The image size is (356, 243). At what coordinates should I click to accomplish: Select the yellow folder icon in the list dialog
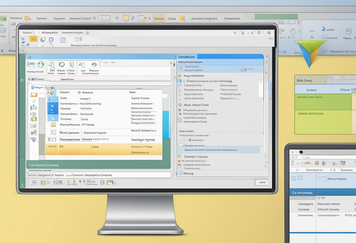tap(53, 125)
